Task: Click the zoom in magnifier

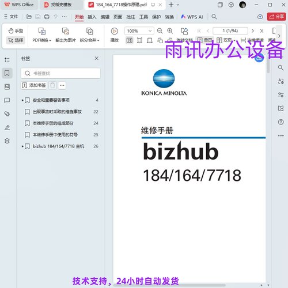Action: [x=170, y=31]
